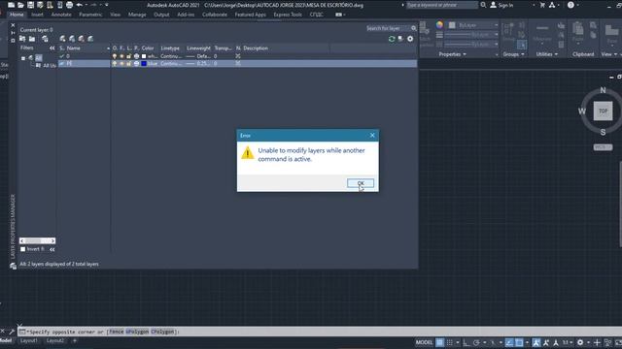Enable the Invert filter checkbox

coord(23,249)
